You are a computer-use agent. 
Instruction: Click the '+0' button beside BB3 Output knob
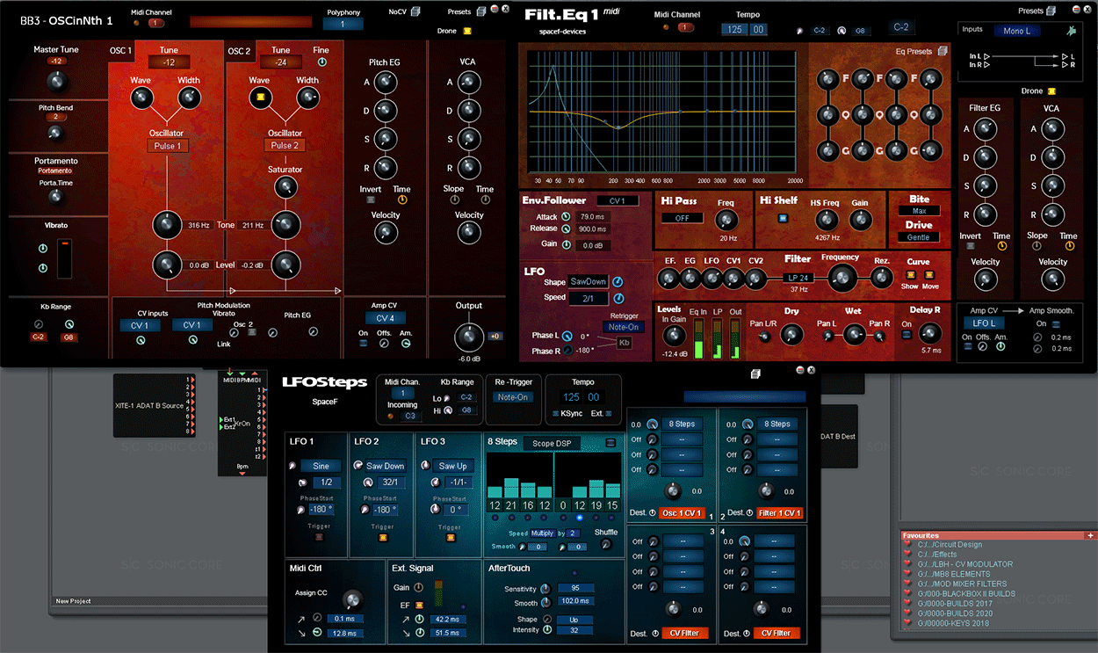pyautogui.click(x=495, y=336)
